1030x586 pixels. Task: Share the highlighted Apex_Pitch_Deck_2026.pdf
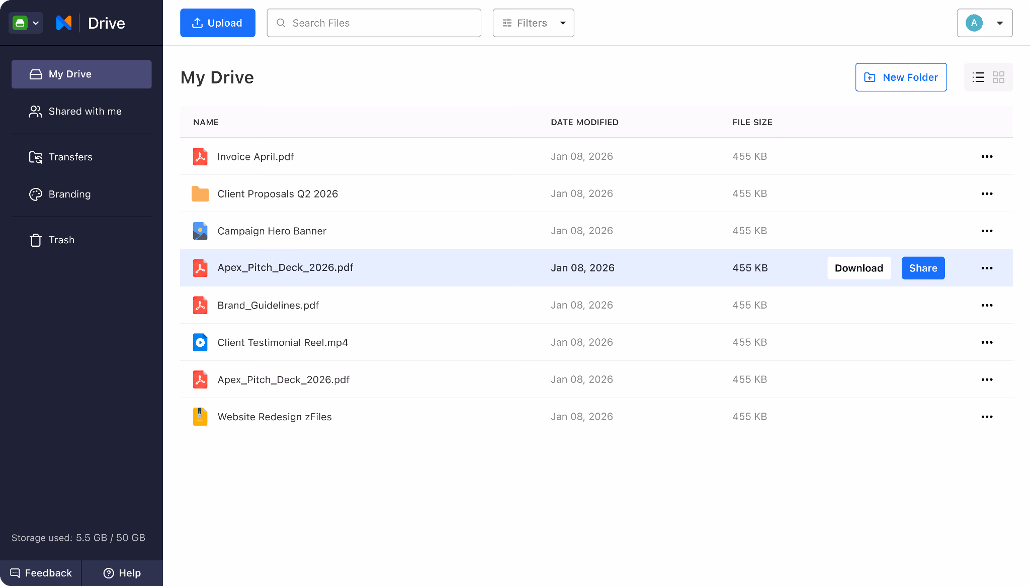pyautogui.click(x=923, y=268)
